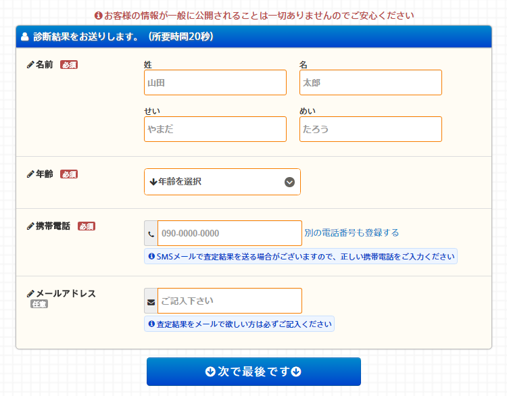Click the pencil icon beside メールアドレス
This screenshot has width=507, height=396.
coord(30,294)
